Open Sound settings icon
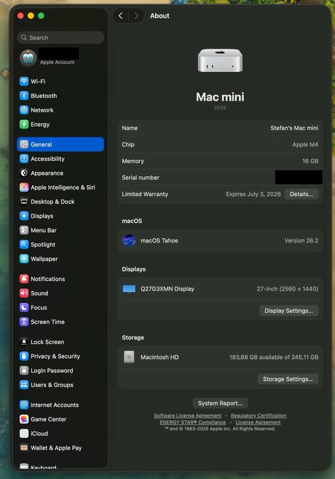 tap(24, 293)
